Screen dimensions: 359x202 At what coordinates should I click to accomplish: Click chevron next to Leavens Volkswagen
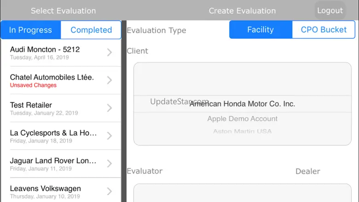tap(110, 191)
